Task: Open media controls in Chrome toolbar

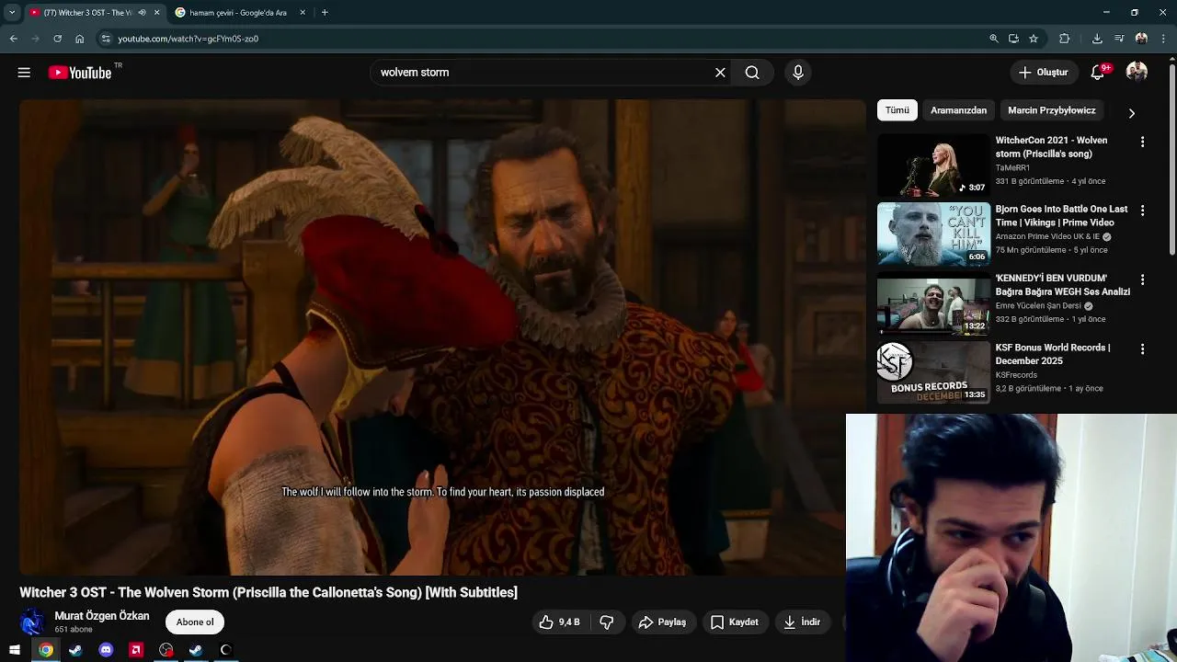Action: pyautogui.click(x=1119, y=39)
